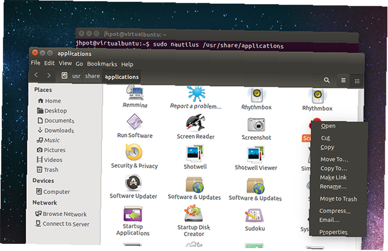The width and height of the screenshot is (388, 251).
Task: Go back with the left arrow
Action: (36, 75)
